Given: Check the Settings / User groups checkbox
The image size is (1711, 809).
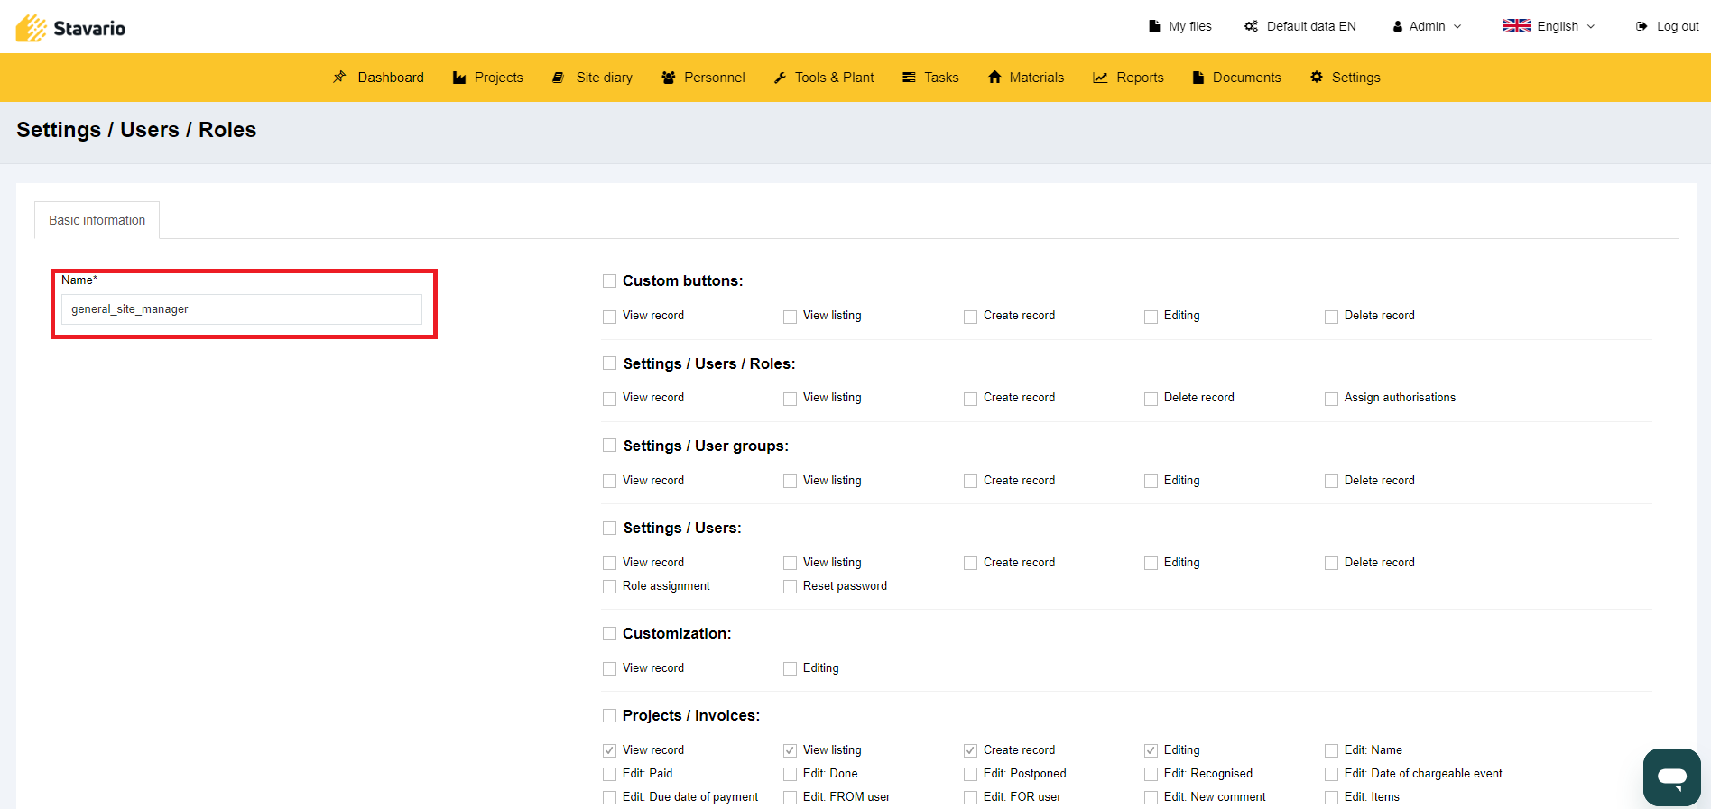Looking at the screenshot, I should pos(609,446).
